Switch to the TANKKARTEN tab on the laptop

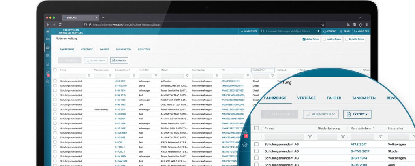(x=123, y=49)
